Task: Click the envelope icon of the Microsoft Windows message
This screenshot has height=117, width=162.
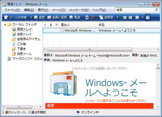Action: point(62,31)
